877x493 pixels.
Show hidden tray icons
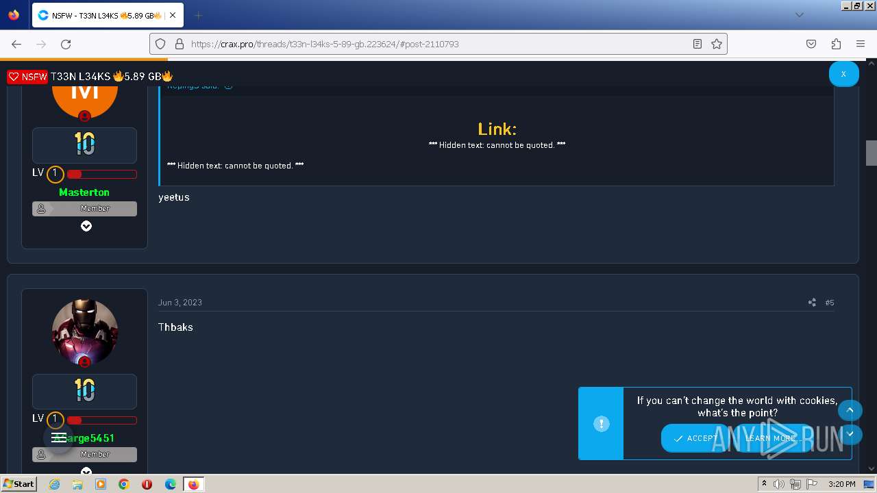pos(764,484)
